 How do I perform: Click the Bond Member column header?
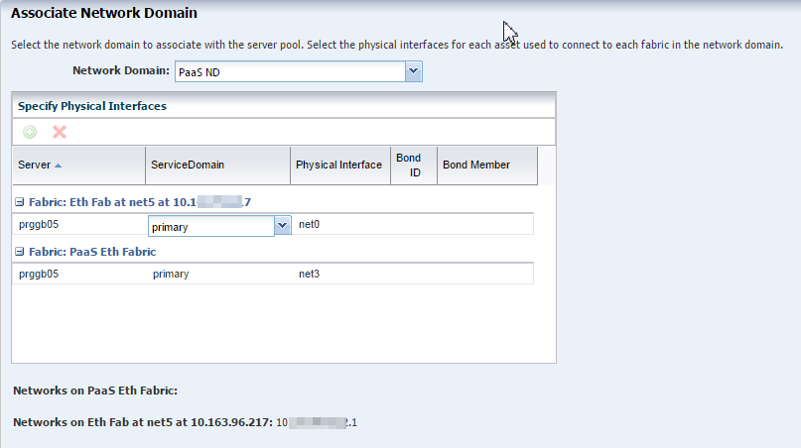coord(487,166)
